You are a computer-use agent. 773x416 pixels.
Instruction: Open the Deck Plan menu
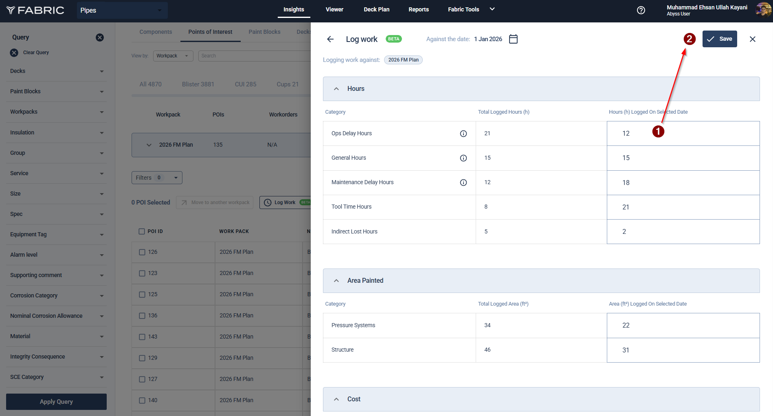[376, 9]
